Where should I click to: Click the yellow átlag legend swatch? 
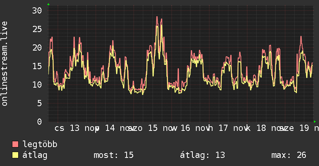[x=15, y=155]
